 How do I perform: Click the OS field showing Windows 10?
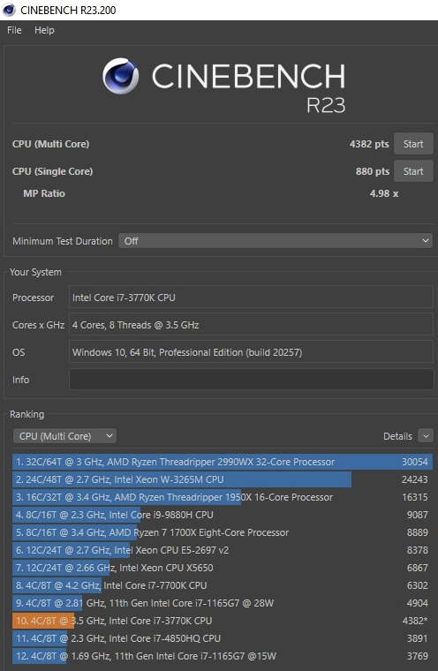click(252, 352)
